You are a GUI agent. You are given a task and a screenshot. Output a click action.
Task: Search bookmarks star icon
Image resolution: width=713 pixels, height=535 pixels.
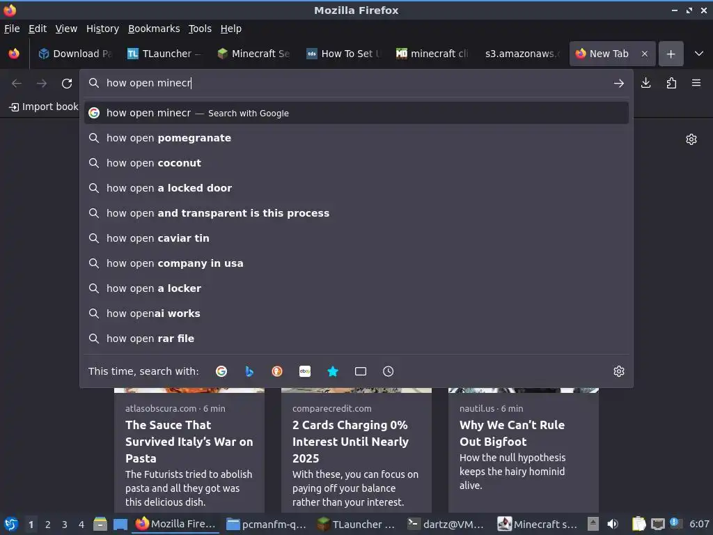point(333,371)
